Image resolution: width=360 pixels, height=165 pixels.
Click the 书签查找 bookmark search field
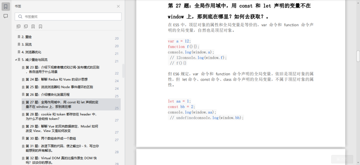68,17
